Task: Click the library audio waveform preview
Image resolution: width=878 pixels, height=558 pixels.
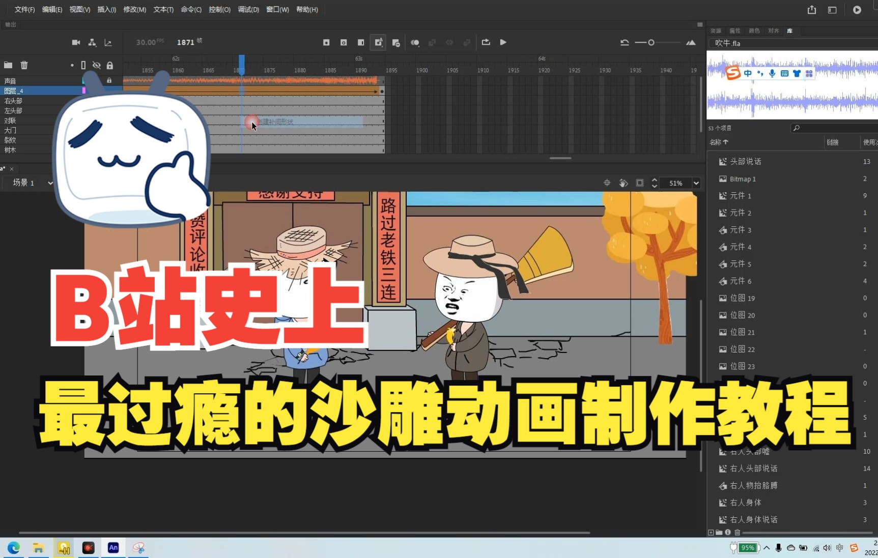Action: [792, 85]
